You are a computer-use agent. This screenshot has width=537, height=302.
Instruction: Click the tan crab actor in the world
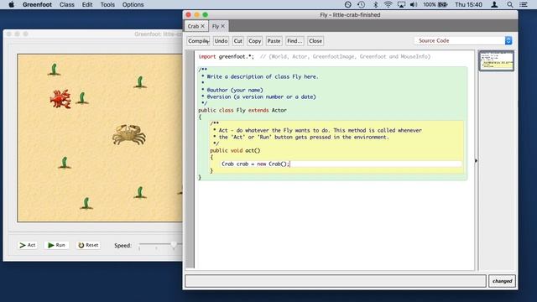coord(129,134)
